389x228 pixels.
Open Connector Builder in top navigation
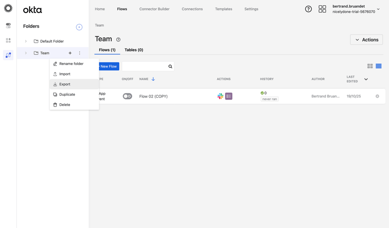tap(154, 9)
